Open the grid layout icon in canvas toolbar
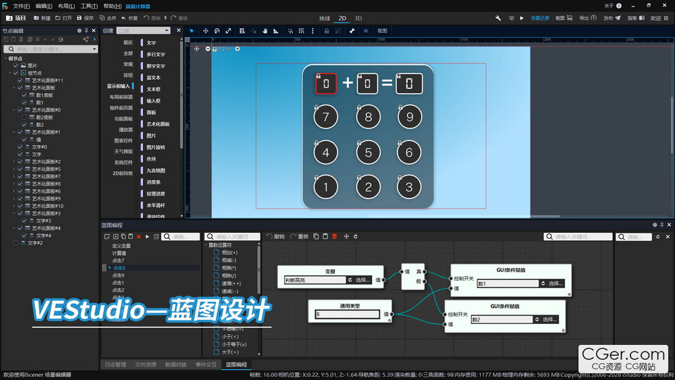 pyautogui.click(x=301, y=31)
